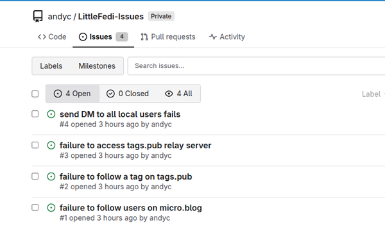Viewport: 385px width, 245px height.
Task: Open the Pull requests tab
Action: (x=168, y=37)
